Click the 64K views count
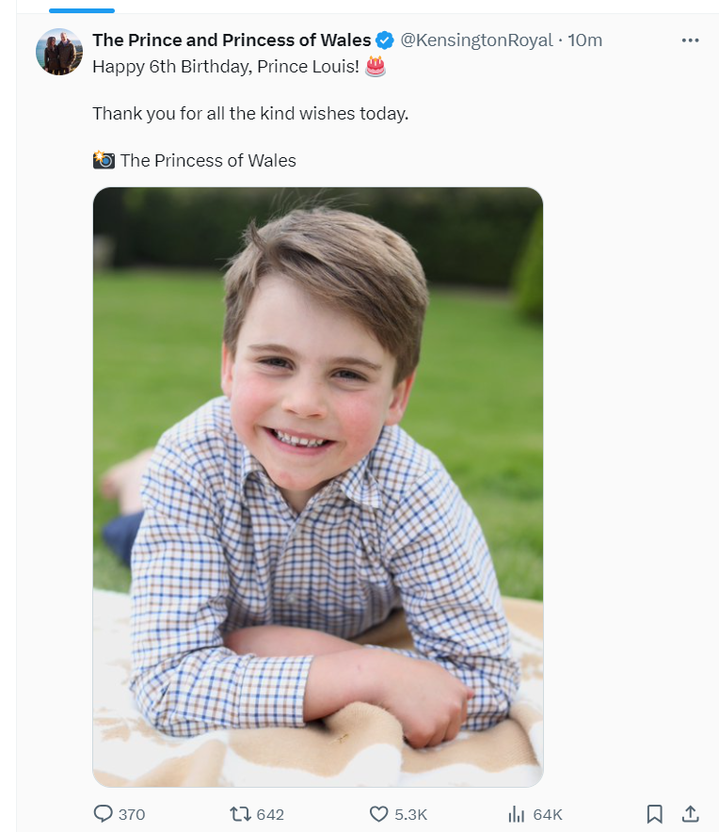This screenshot has width=719, height=832. pyautogui.click(x=548, y=814)
